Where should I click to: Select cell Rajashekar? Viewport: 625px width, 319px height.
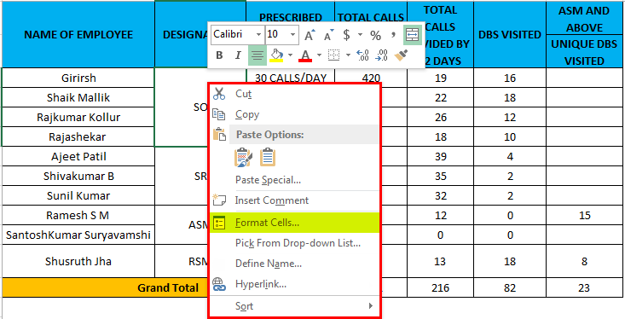(78, 136)
